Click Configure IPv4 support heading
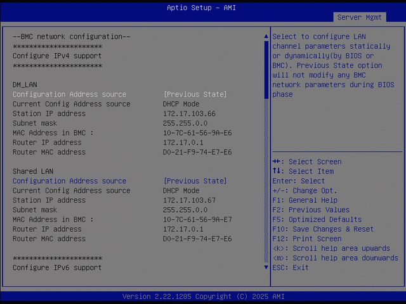406x304 pixels. coord(57,56)
